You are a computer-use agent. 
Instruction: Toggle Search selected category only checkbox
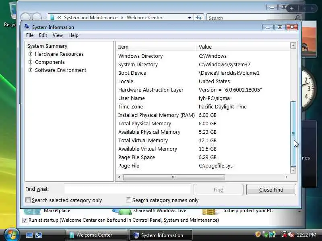28,200
